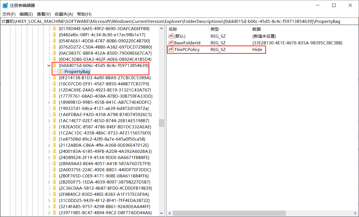This screenshot has height=217, width=359.
Task: Open the 查看(V) menu
Action: [x=44, y=14]
